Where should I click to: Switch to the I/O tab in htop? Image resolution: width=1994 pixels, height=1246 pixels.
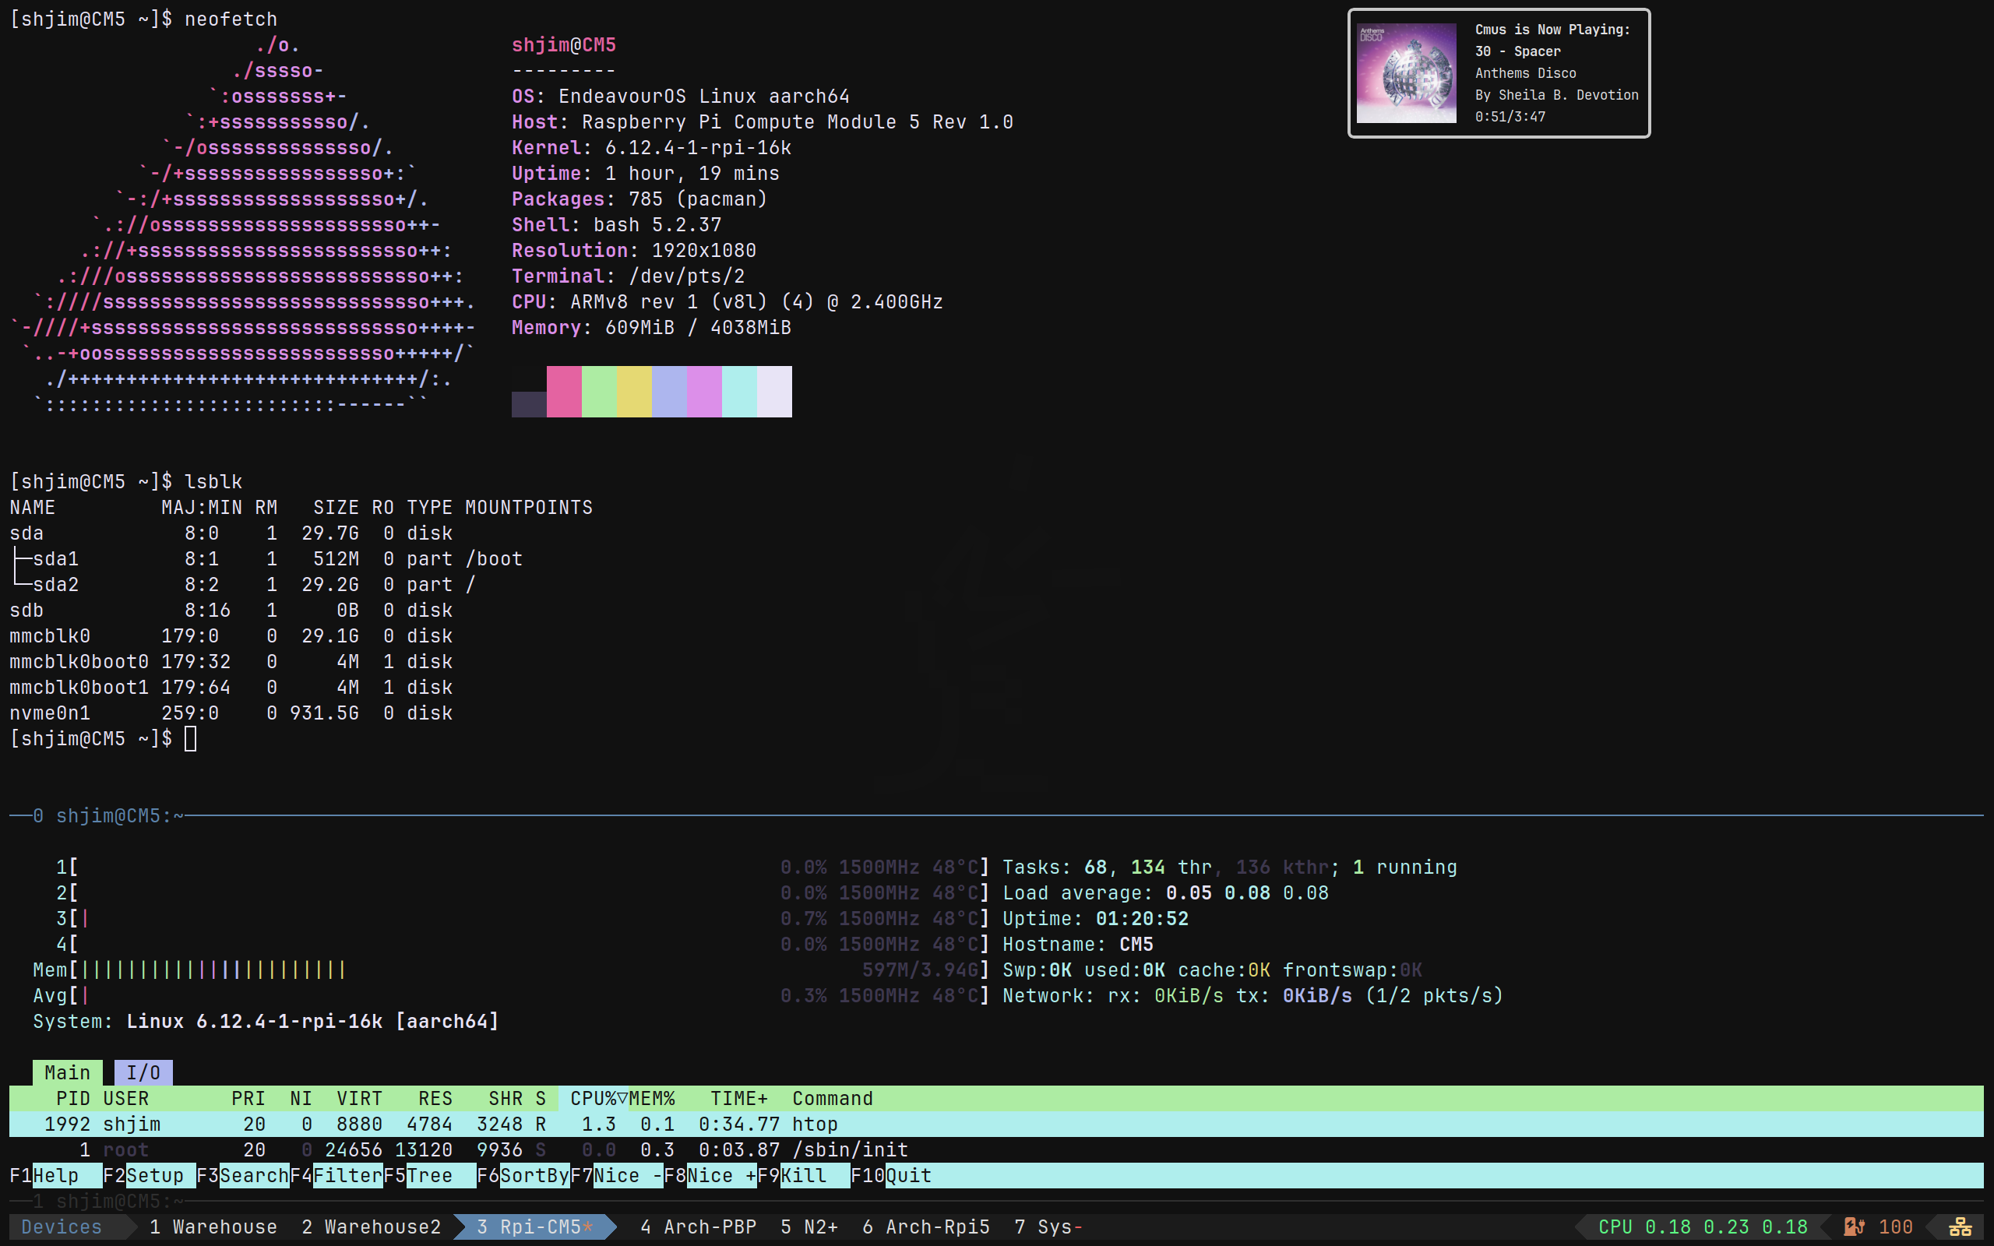[143, 1072]
